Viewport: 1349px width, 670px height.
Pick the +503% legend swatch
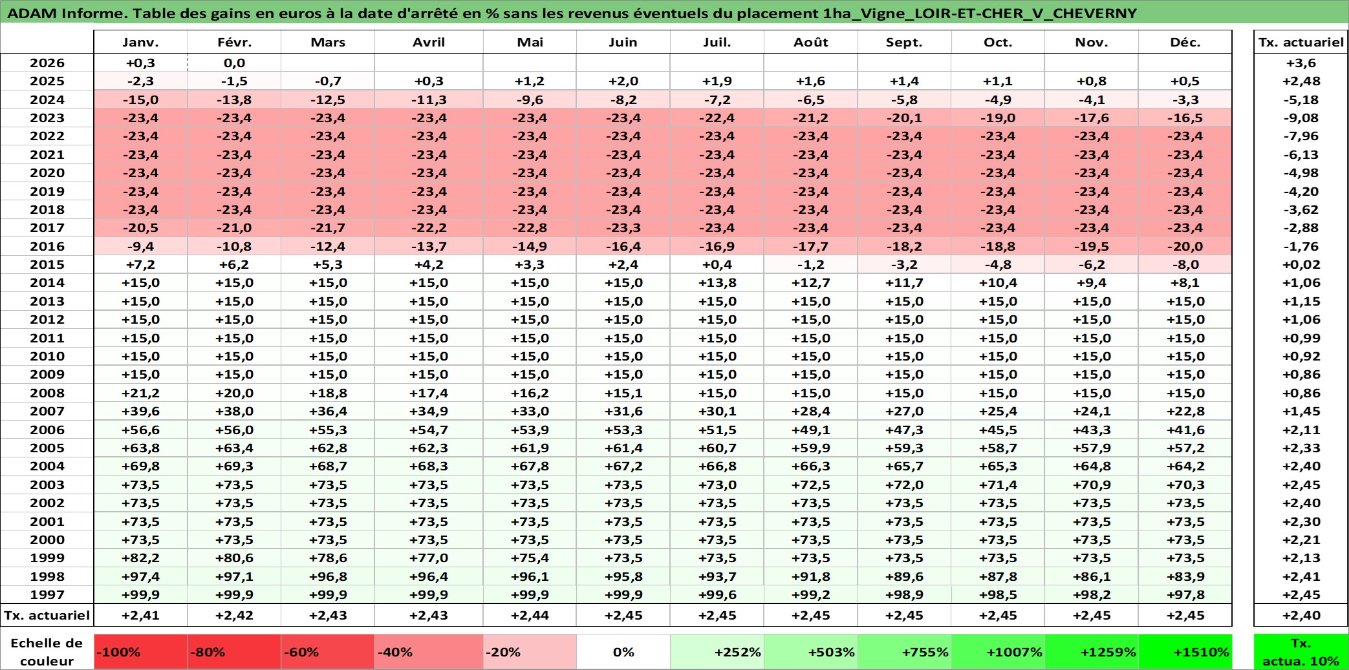(811, 652)
